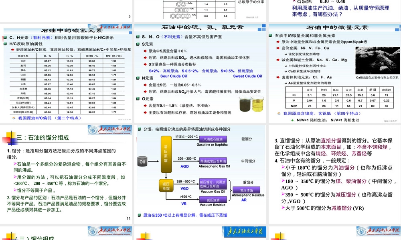Click the university logo on bottom-middle partial slide

click(244, 232)
